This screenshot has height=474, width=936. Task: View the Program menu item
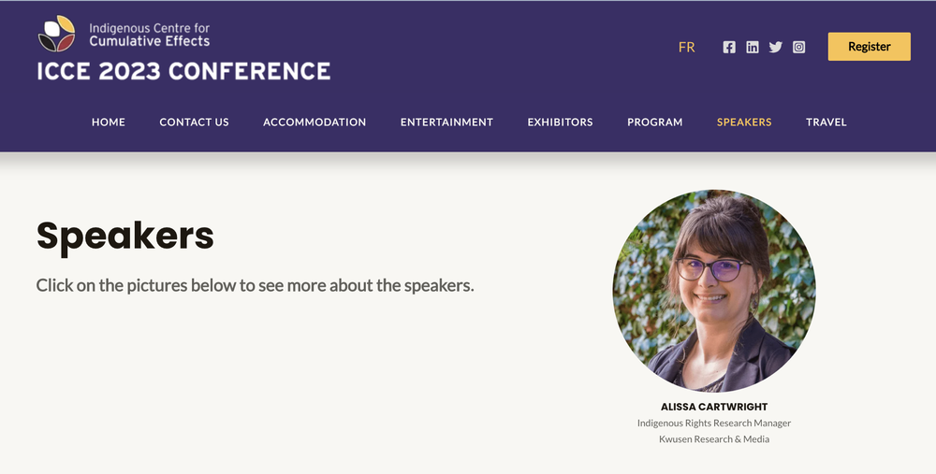[655, 122]
